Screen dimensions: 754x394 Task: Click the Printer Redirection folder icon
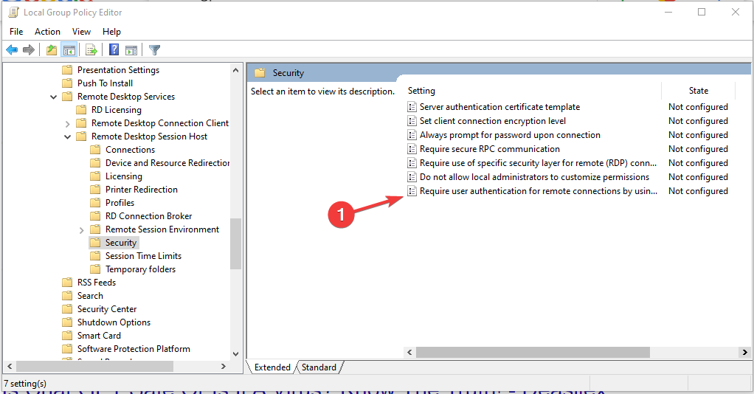pos(95,190)
